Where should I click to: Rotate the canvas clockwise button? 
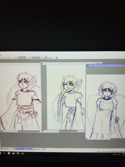37,58
